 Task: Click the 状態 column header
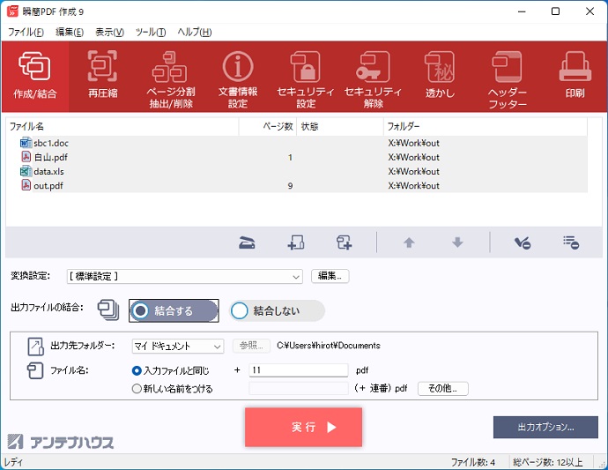[340, 126]
